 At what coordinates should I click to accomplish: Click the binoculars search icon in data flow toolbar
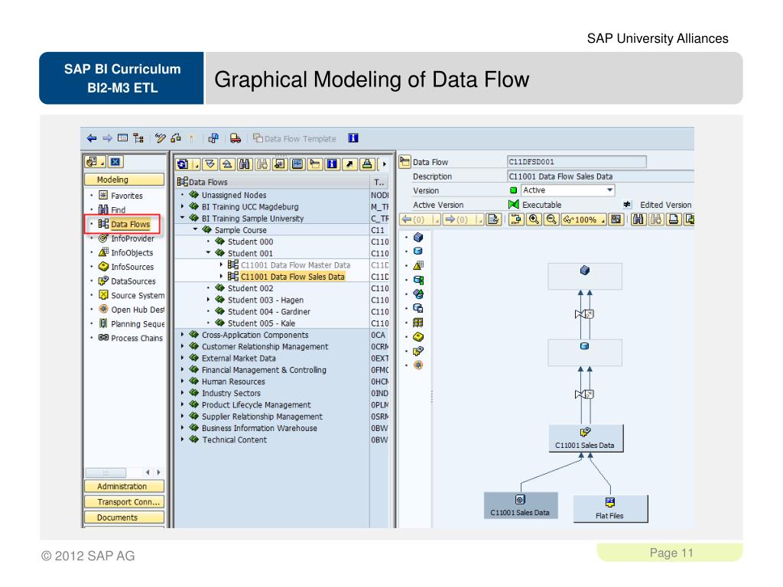(638, 219)
